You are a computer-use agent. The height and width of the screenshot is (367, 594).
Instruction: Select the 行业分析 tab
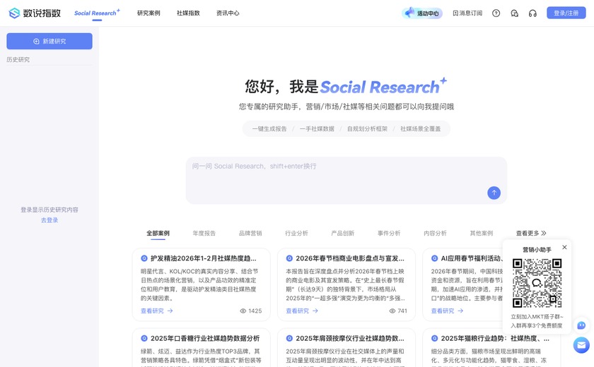pos(296,233)
